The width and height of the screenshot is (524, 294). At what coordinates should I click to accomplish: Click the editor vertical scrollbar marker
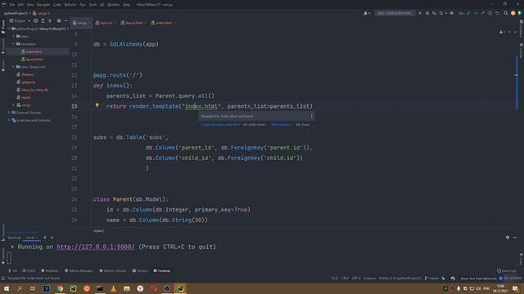(x=517, y=75)
